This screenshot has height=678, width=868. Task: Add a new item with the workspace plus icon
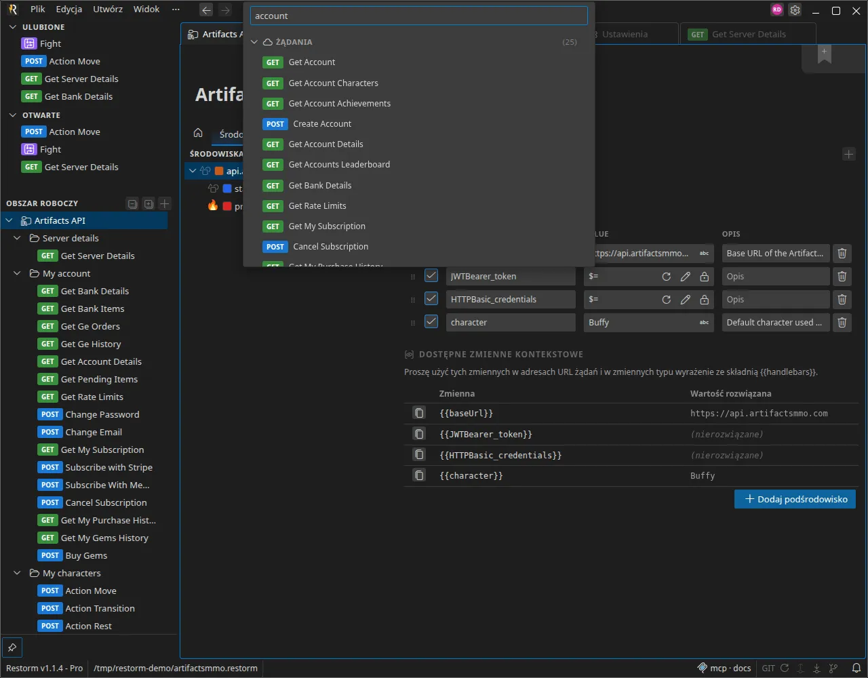164,203
